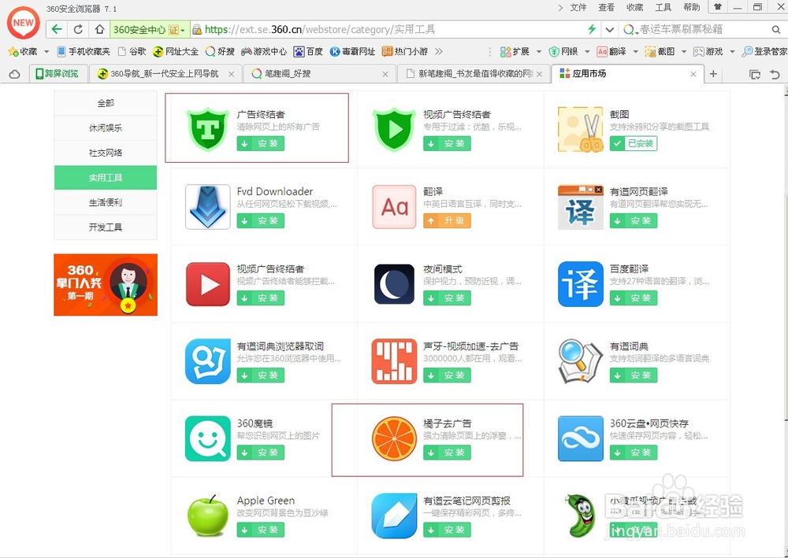788x558 pixels.
Task: Install the Fvd Downloader extension
Action: (x=260, y=221)
